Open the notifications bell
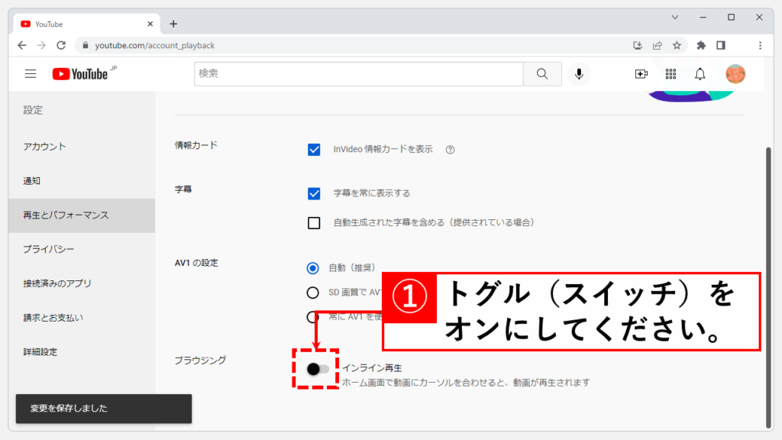 pyautogui.click(x=700, y=74)
